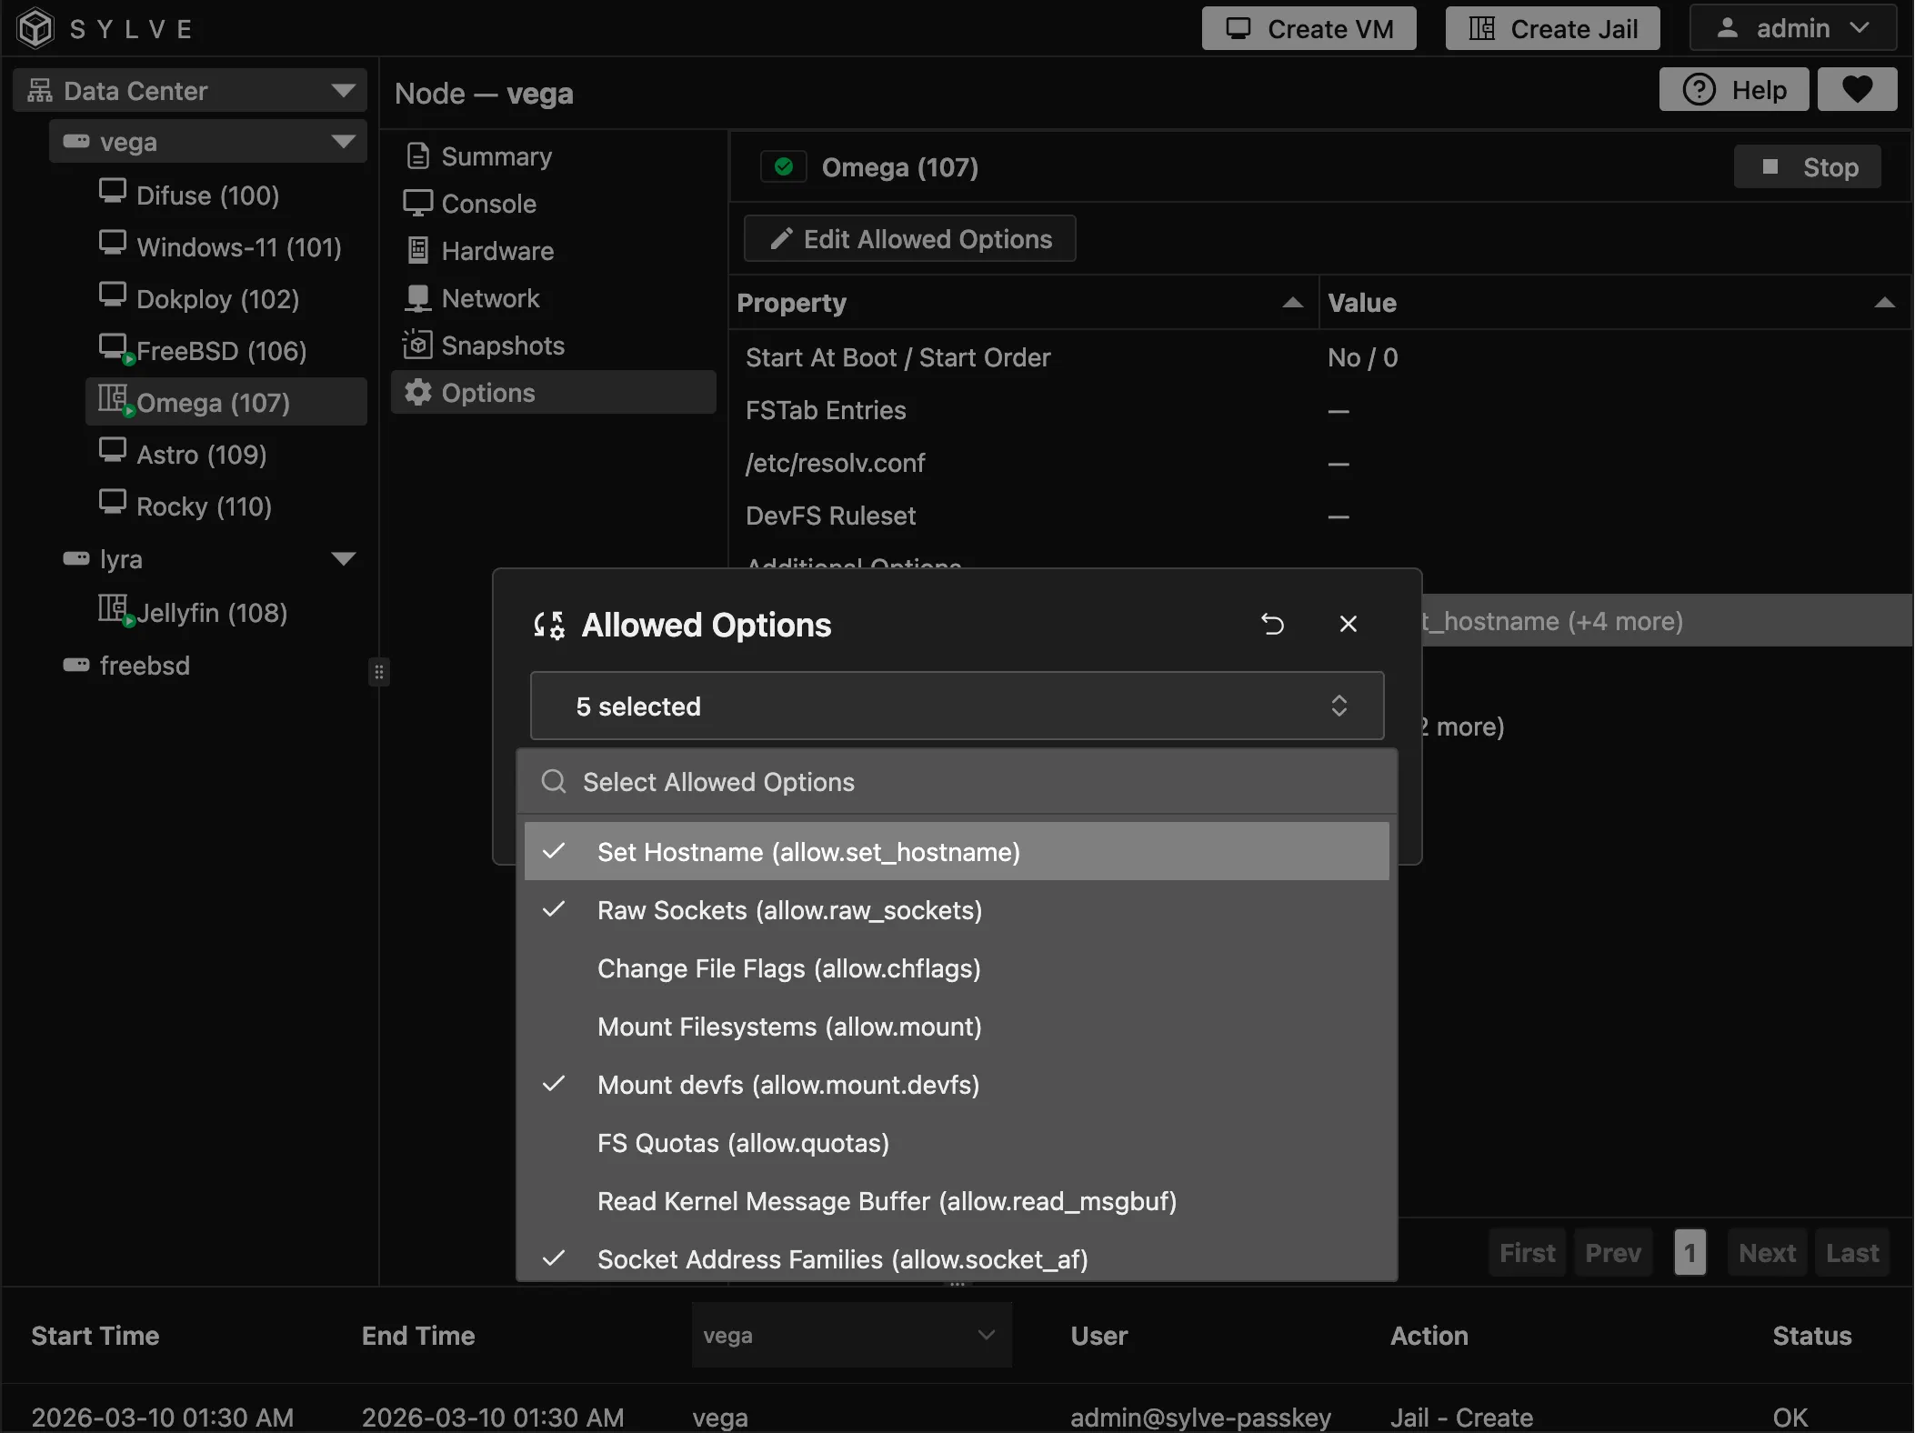Click the heart icon button
Screen dimensions: 1915x1433
(1857, 90)
